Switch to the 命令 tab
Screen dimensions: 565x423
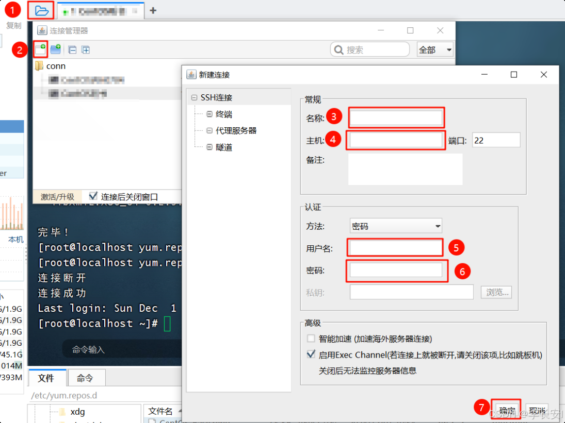tap(86, 378)
